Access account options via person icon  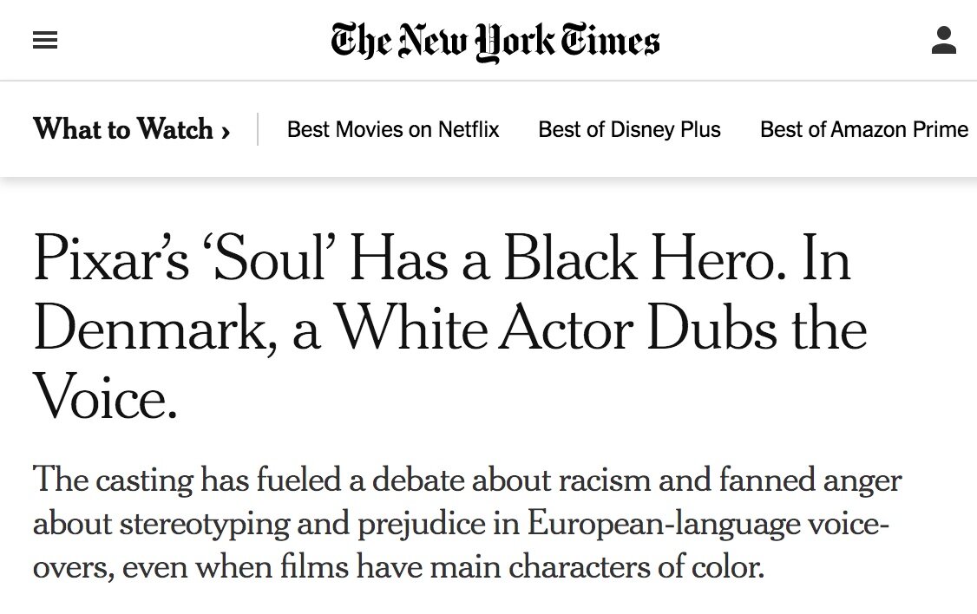(942, 40)
